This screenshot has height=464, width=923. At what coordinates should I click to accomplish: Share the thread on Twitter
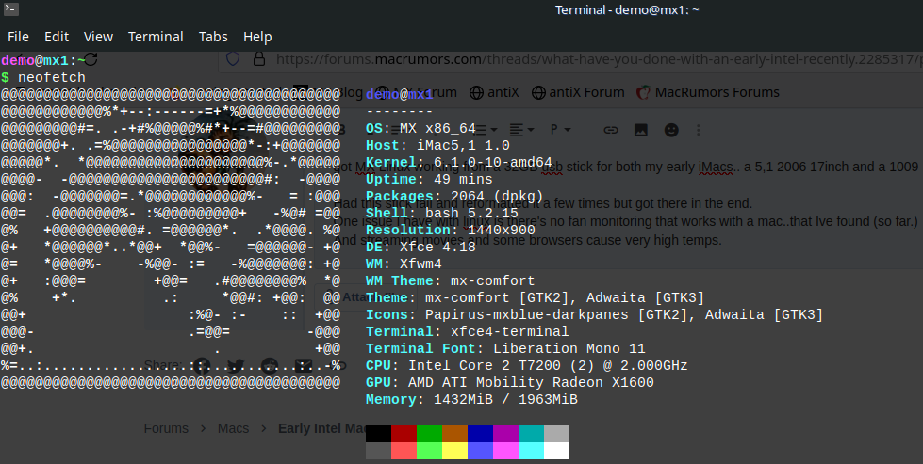pyautogui.click(x=236, y=366)
